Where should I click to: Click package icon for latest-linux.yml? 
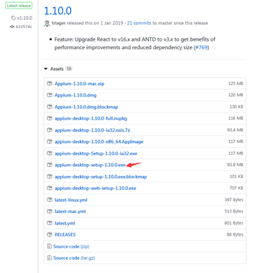[49, 200]
